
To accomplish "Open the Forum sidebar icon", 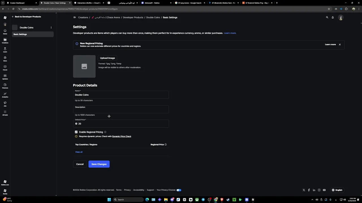I will point(5,68).
